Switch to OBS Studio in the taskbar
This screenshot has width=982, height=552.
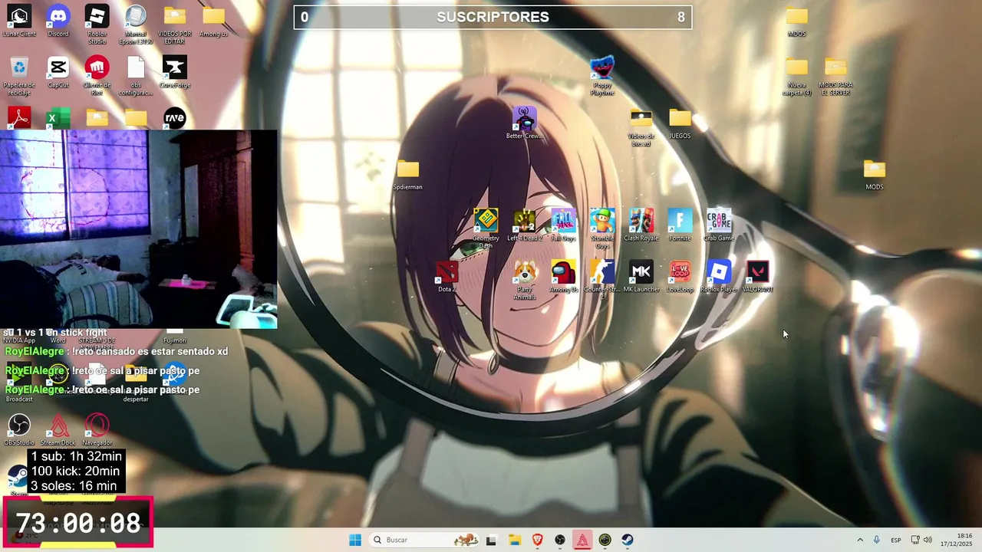[559, 540]
